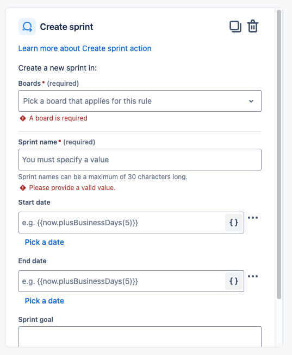Open Learn more about Create sprint action
Viewport: 292px width, 355px height.
(x=85, y=48)
